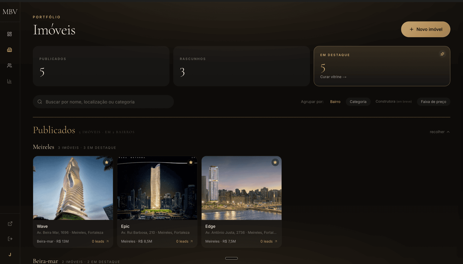This screenshot has width=463, height=264.
Task: Group by Categoria
Action: pos(358,102)
